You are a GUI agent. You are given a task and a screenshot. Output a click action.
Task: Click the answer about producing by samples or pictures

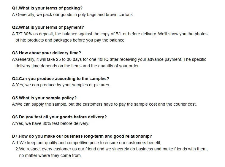point(61,85)
